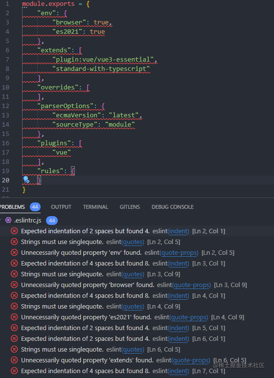Open the 'indent' rule link at Ln 2, Col 1
274x378 pixels.
[x=179, y=231]
